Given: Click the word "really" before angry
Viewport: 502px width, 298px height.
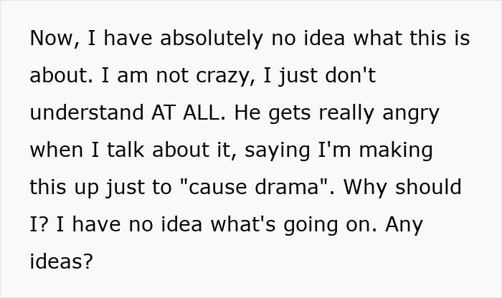Looking at the screenshot, I should 354,113.
